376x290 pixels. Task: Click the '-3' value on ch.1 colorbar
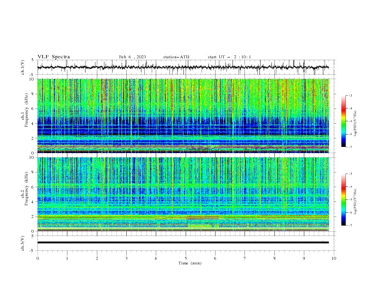pyautogui.click(x=350, y=95)
